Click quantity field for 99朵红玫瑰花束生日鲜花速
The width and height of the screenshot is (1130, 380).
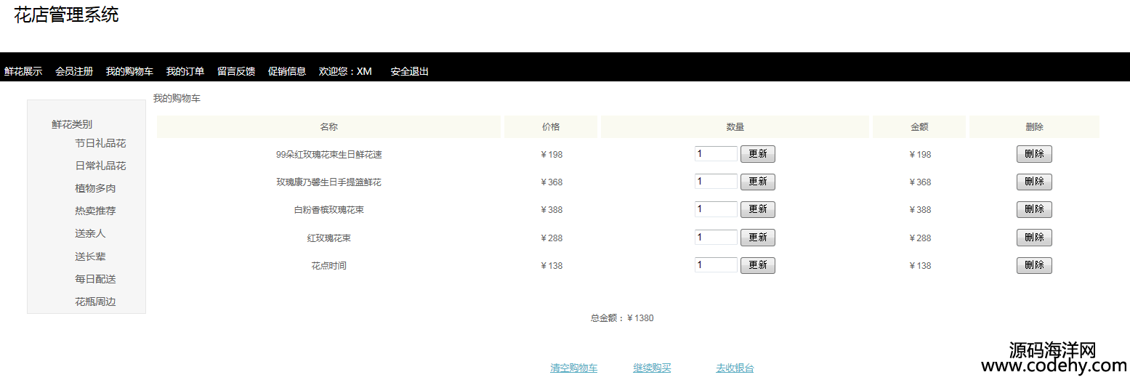pos(716,154)
